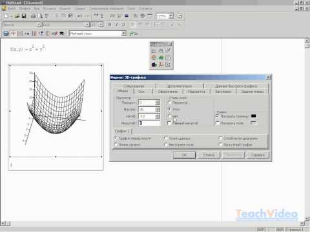Click the Print Preview icon
The width and height of the screenshot is (310, 232).
(x=40, y=16)
